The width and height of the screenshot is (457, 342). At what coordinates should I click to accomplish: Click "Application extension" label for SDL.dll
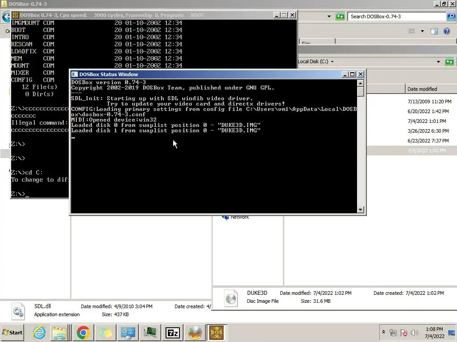[x=57, y=315]
